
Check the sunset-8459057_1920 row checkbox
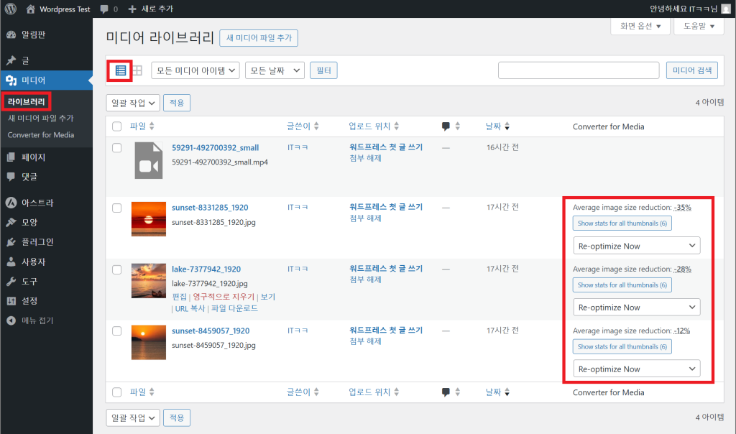(x=117, y=331)
